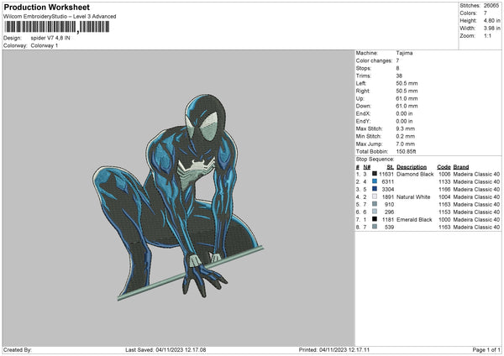The height and width of the screenshot is (356, 504).
Task: Pick the Emerald Black color swatch
Action: pyautogui.click(x=374, y=219)
